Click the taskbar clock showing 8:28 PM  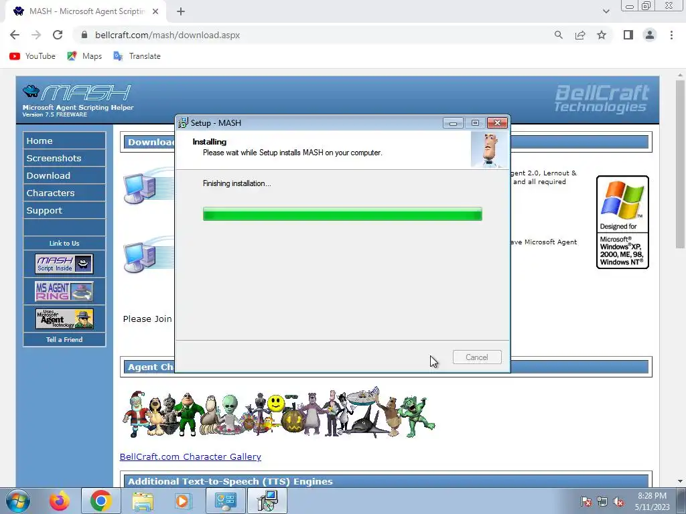pos(652,501)
